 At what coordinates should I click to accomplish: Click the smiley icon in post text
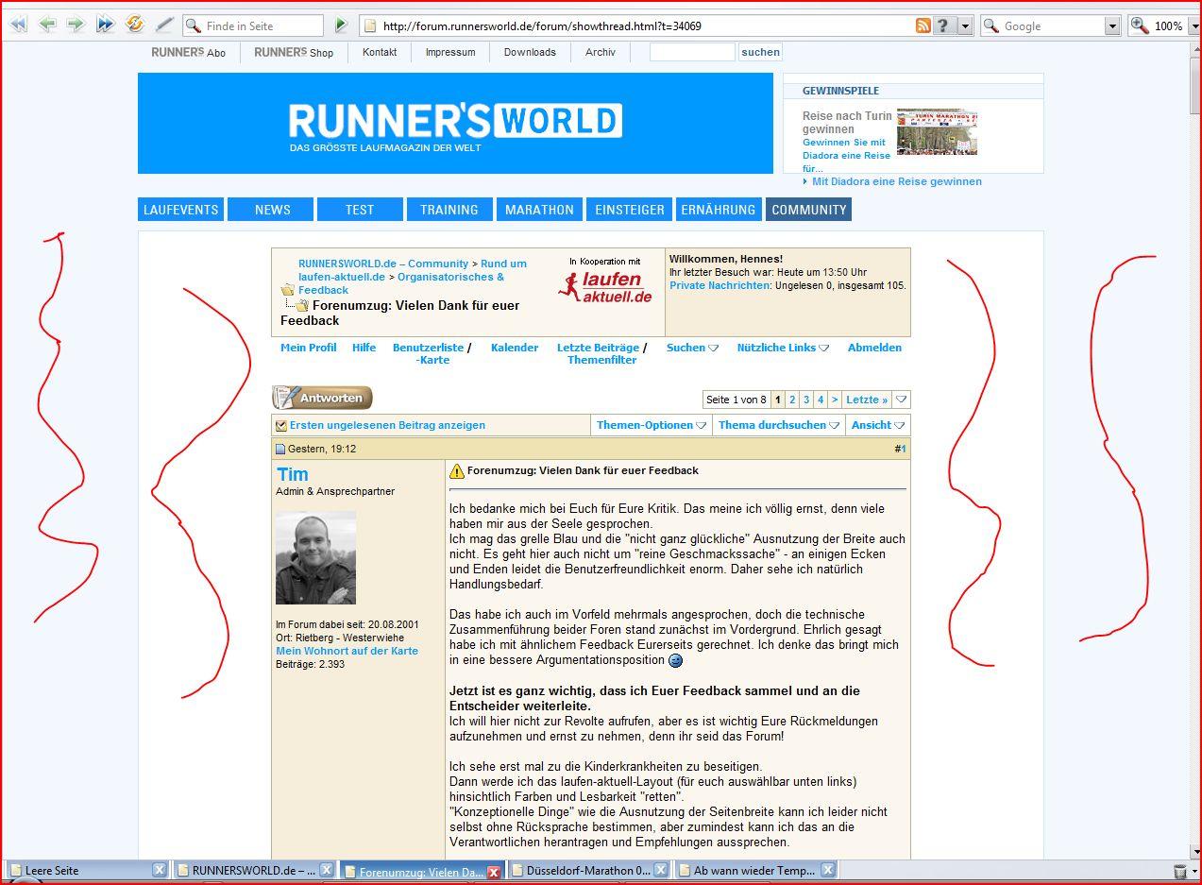(675, 660)
